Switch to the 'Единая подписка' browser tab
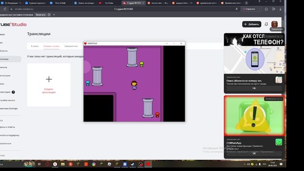Screen dimensions: 304x171 tap(36, 3)
